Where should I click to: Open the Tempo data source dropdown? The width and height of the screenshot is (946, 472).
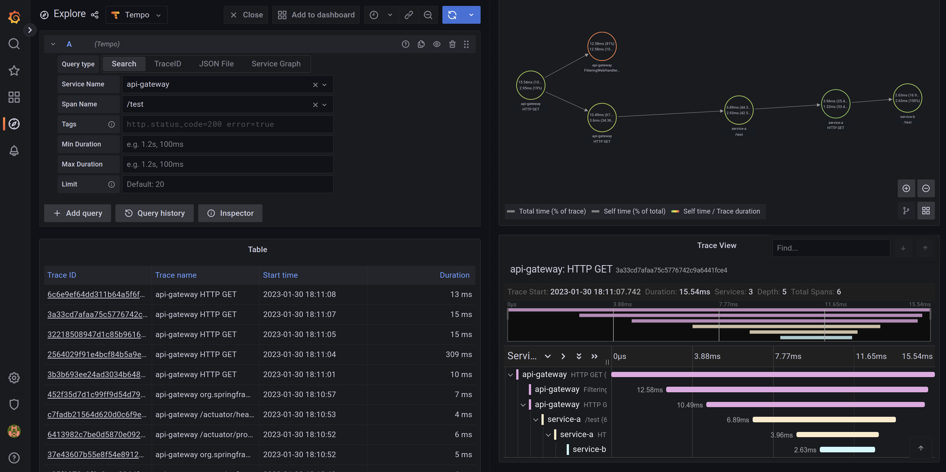pos(137,15)
